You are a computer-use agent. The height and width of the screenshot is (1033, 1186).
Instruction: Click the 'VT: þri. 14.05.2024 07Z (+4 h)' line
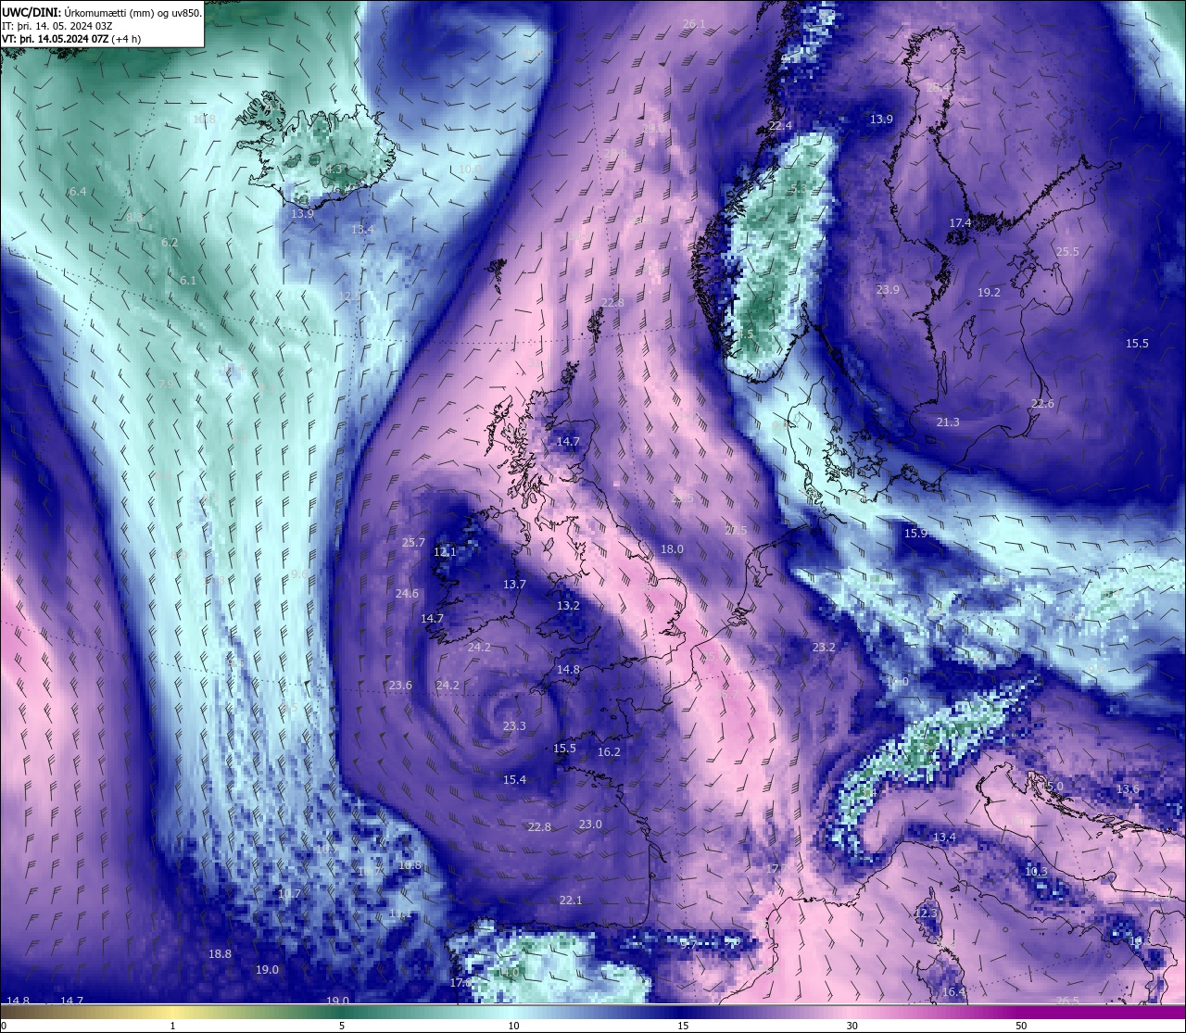(70, 39)
